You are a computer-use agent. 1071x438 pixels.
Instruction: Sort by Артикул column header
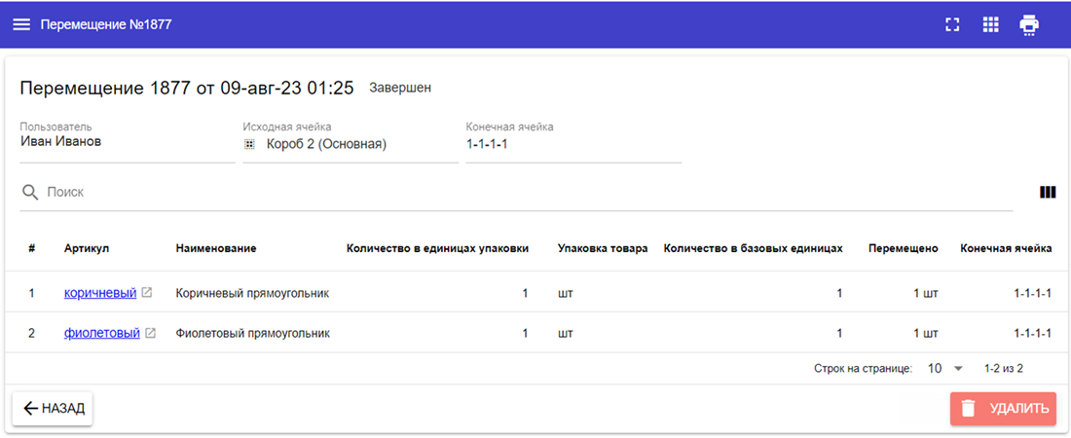click(87, 248)
